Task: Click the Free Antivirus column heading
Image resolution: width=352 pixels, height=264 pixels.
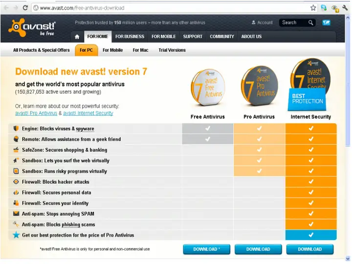Action: (x=208, y=117)
